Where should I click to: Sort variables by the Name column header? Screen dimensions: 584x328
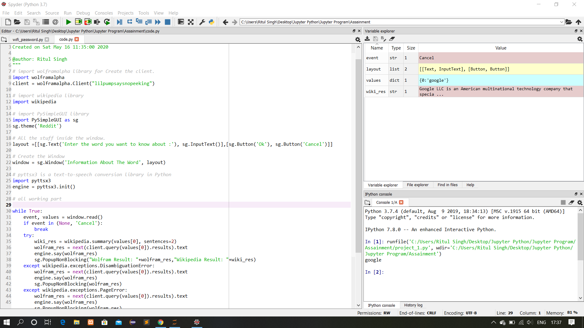[377, 48]
